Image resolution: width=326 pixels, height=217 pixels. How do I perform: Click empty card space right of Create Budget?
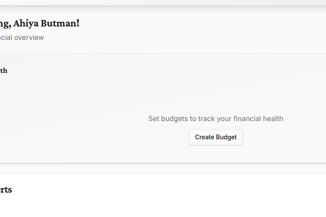(287, 137)
